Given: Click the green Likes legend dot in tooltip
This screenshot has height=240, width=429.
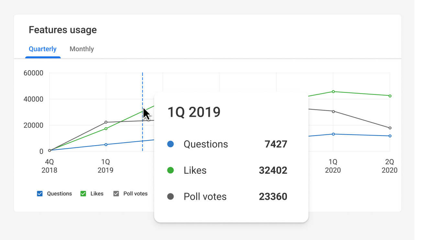Looking at the screenshot, I should click(172, 170).
